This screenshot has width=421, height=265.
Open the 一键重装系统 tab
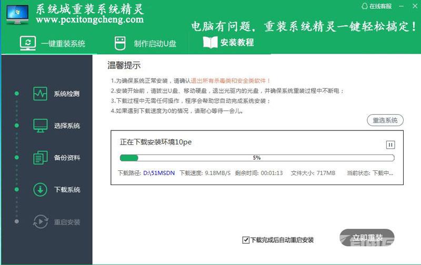pyautogui.click(x=53, y=43)
